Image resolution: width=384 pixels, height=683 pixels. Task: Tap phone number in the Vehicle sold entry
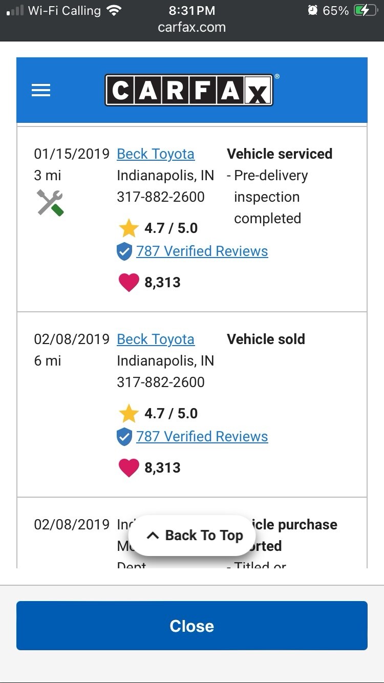coord(161,382)
